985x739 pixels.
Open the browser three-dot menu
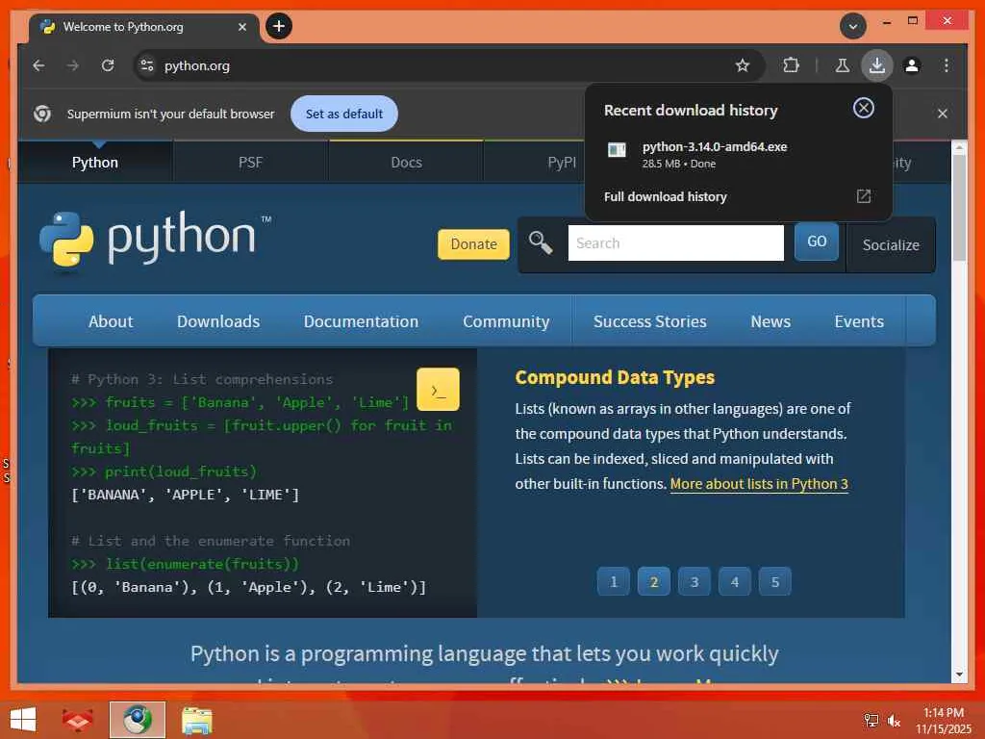(x=947, y=65)
